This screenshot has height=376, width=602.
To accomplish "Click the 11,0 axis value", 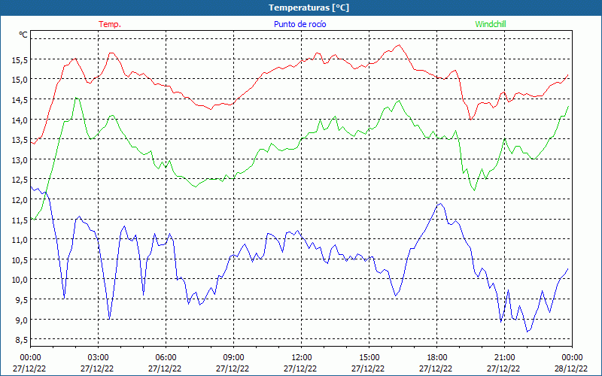I will click(x=20, y=240).
